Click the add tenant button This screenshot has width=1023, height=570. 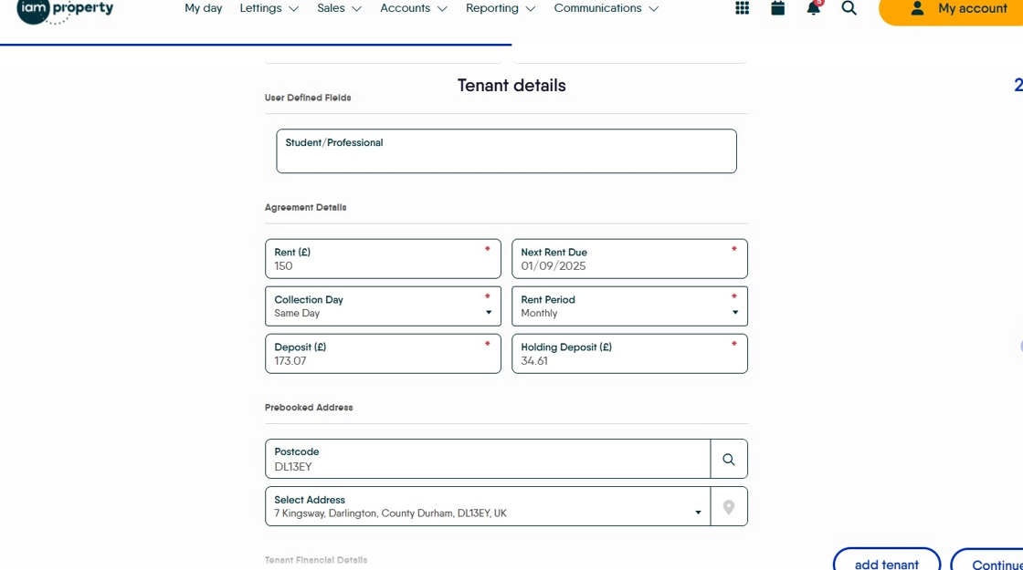[x=886, y=561]
